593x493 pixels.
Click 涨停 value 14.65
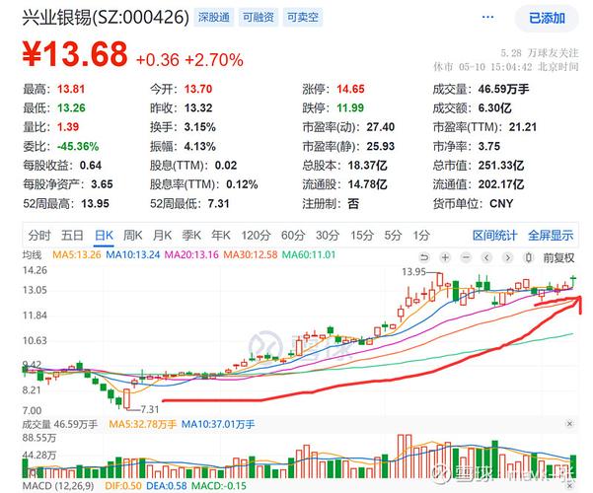pyautogui.click(x=350, y=89)
